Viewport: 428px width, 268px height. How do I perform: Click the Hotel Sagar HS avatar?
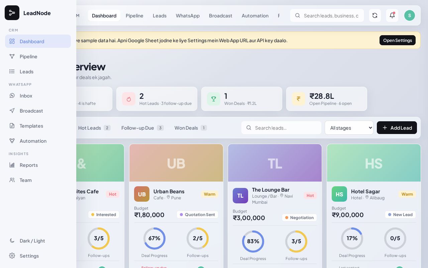(x=339, y=194)
